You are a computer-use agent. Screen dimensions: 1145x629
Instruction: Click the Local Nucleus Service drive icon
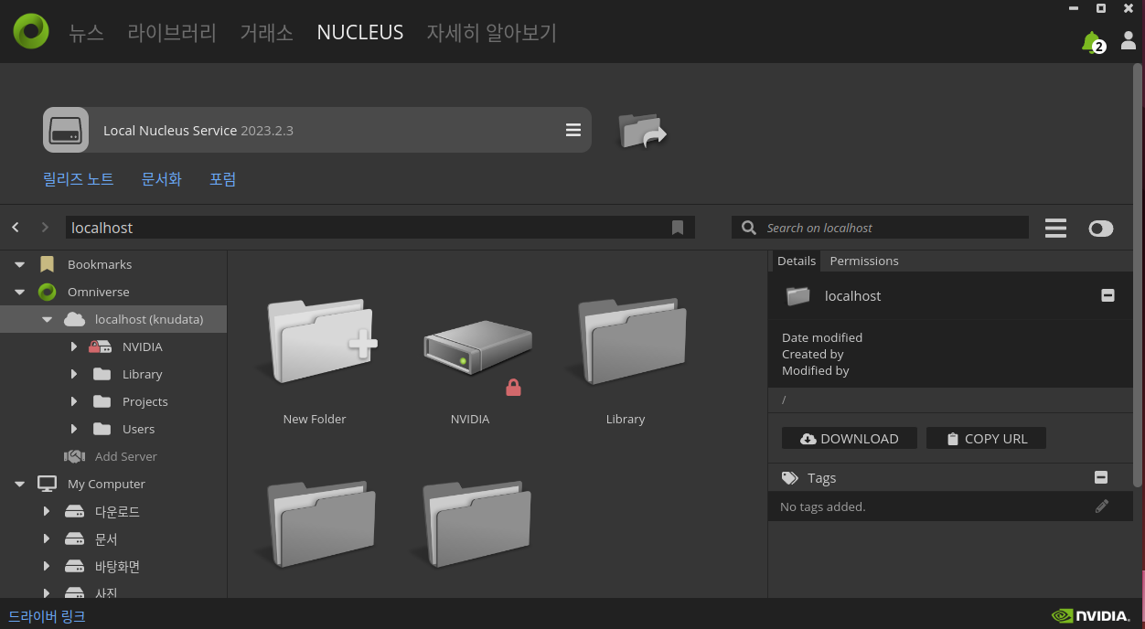66,130
